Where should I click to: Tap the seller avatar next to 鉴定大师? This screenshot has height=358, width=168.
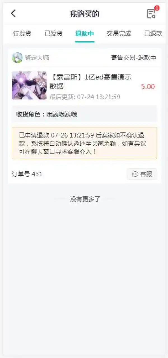[17, 58]
